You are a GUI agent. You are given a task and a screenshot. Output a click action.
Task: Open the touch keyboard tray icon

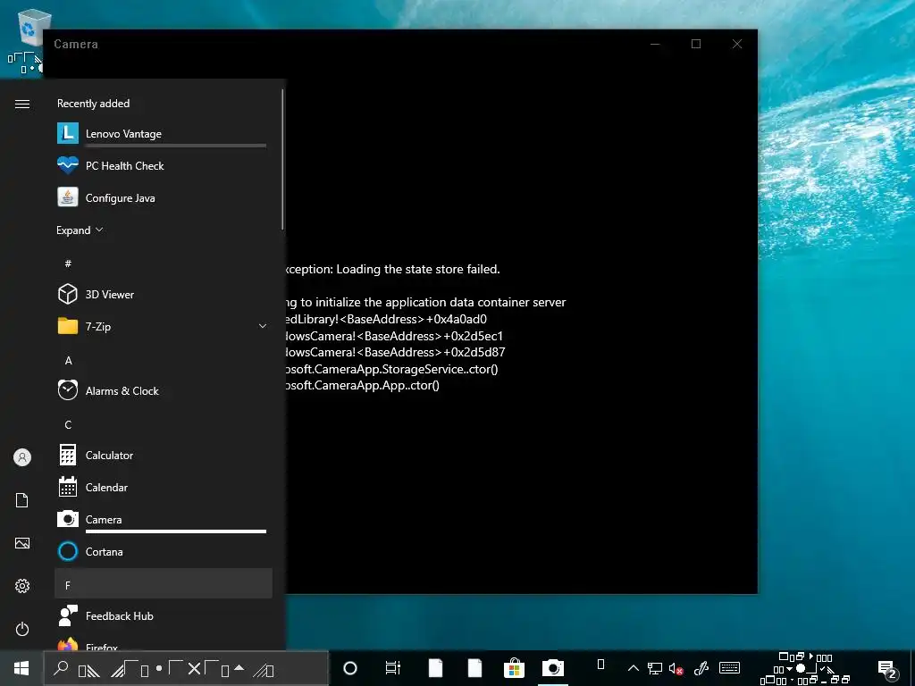click(x=729, y=668)
